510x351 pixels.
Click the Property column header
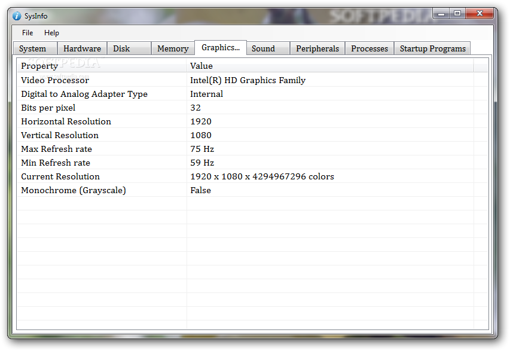[x=102, y=66]
